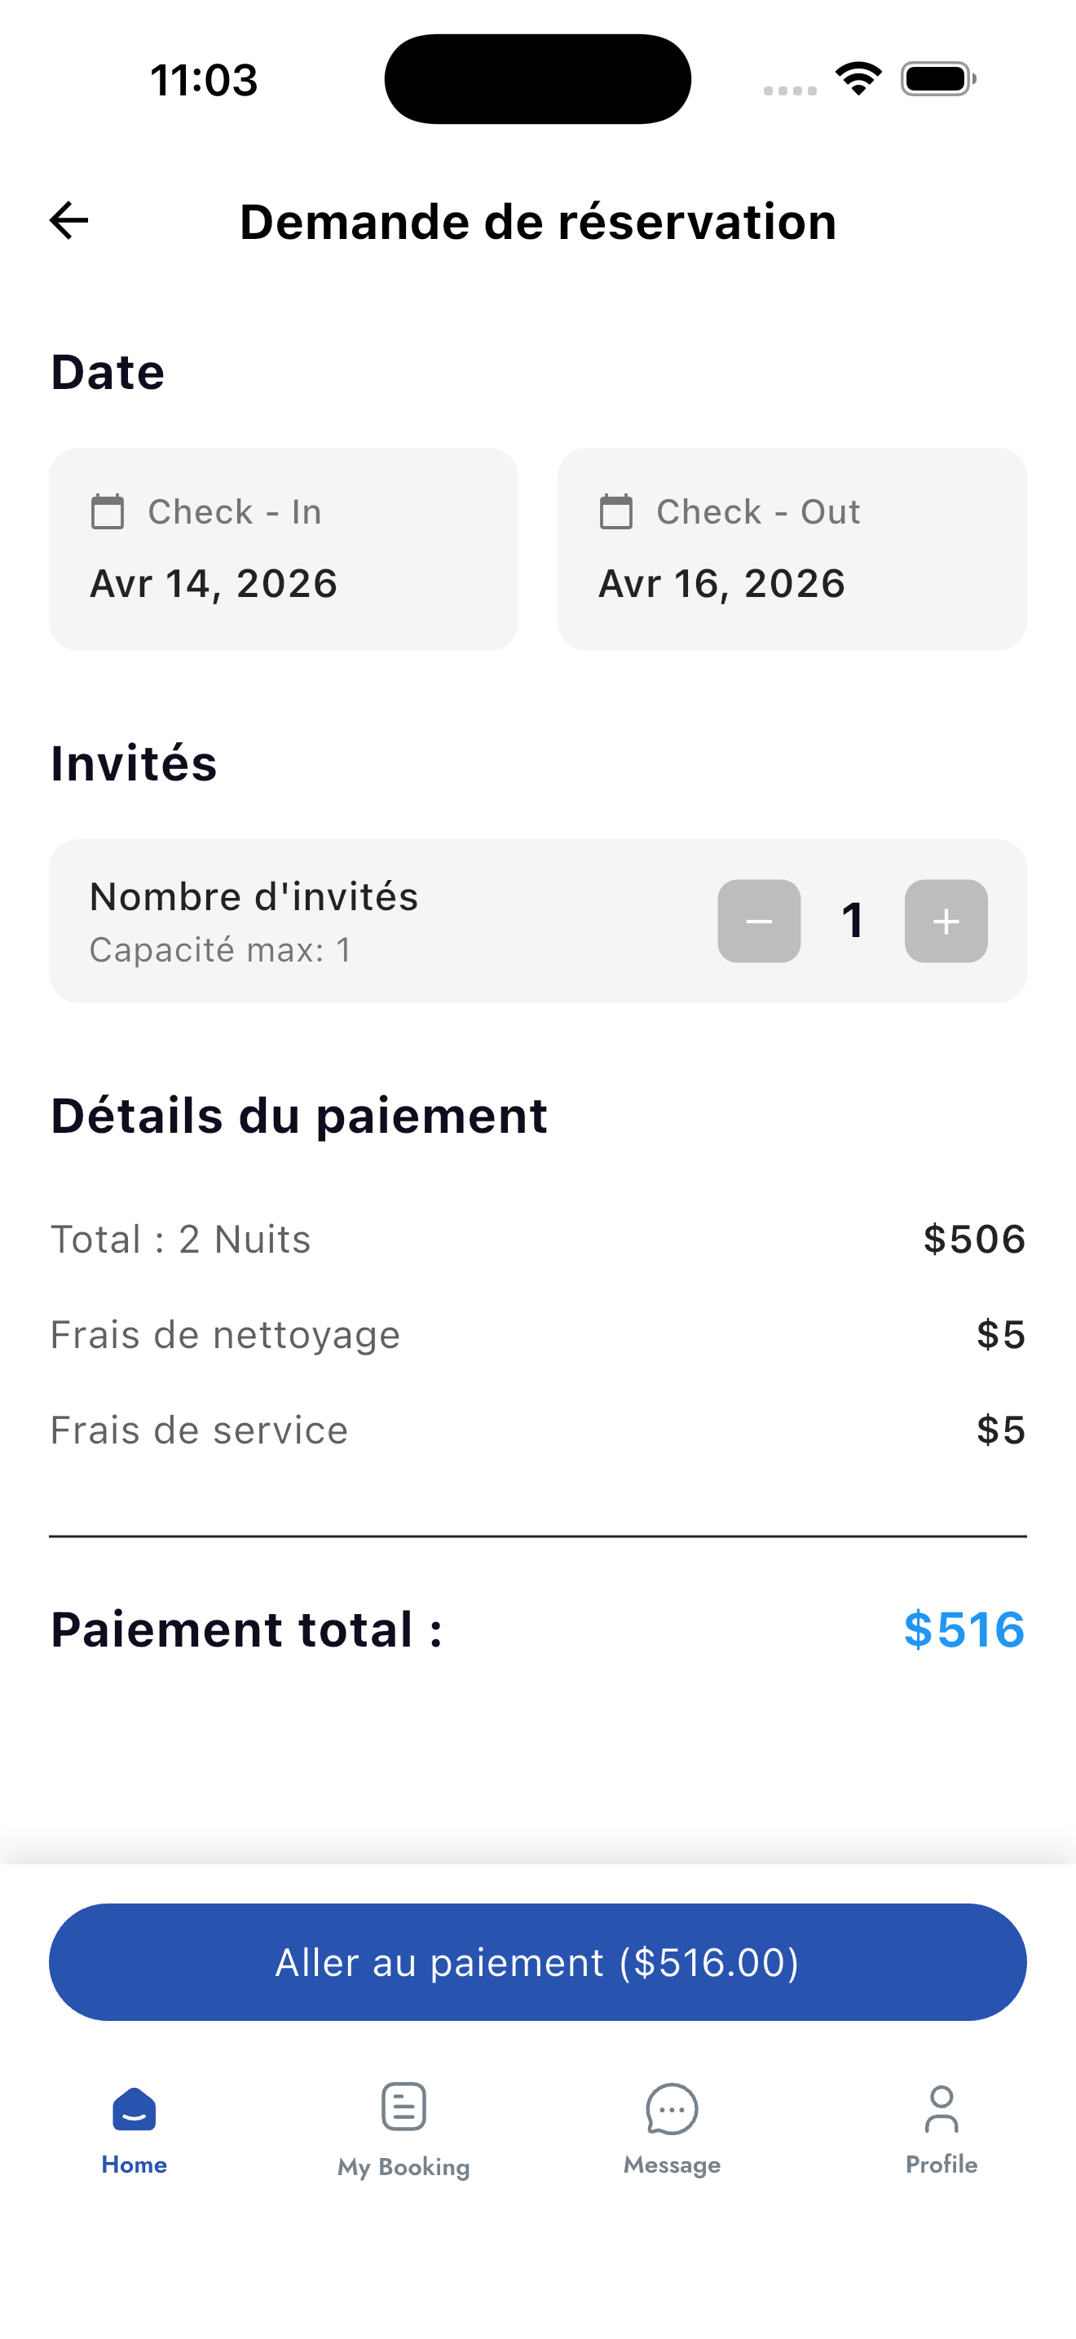
Task: Open the Check - In date picker
Action: pyautogui.click(x=284, y=548)
